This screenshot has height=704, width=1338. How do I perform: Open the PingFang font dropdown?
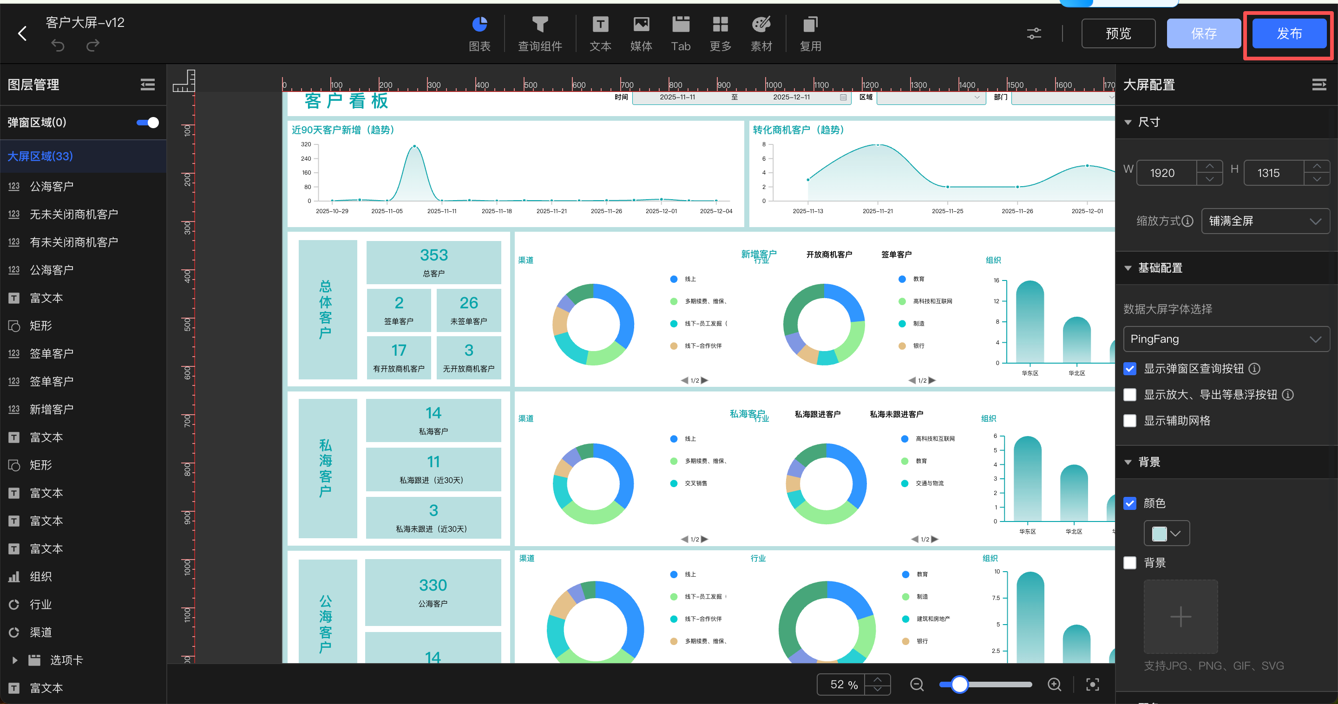1226,339
